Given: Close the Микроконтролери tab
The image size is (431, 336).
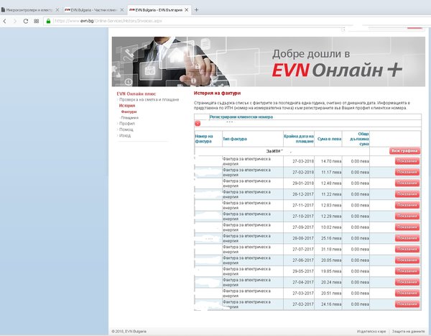Looking at the screenshot, I should point(57,10).
